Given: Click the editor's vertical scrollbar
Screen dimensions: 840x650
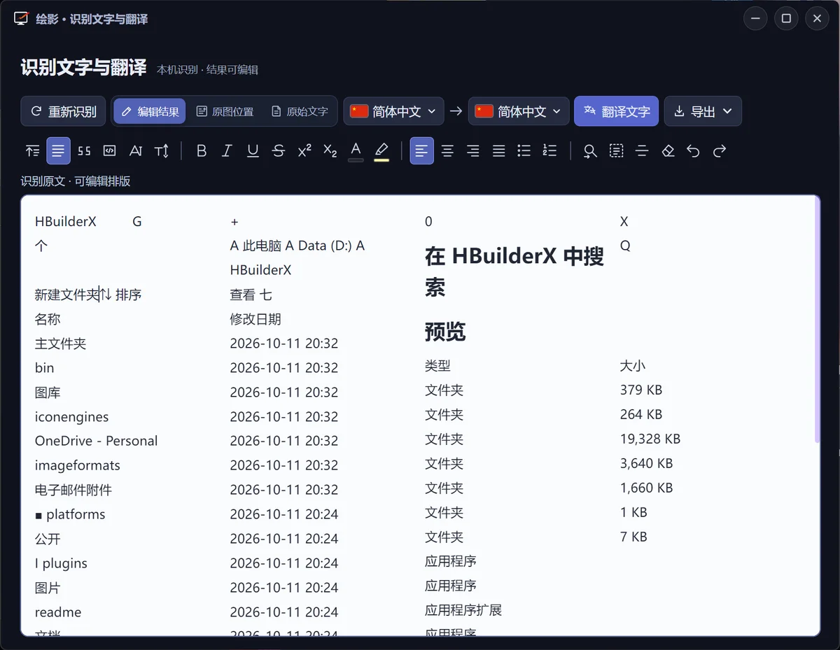Looking at the screenshot, I should [817, 320].
